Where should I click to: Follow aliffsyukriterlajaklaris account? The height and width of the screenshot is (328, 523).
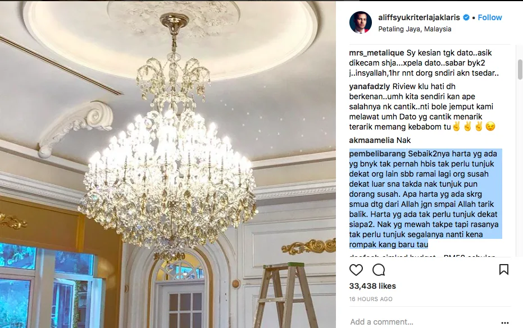tap(490, 17)
